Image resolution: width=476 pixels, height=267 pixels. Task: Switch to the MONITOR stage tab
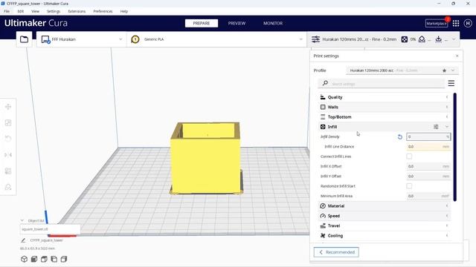point(273,23)
